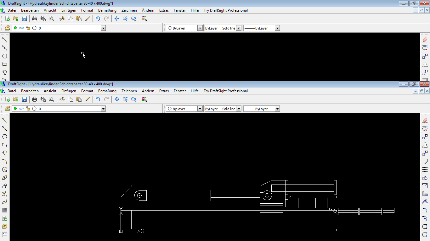Select the Ellipse drawing tool

click(x=5, y=178)
